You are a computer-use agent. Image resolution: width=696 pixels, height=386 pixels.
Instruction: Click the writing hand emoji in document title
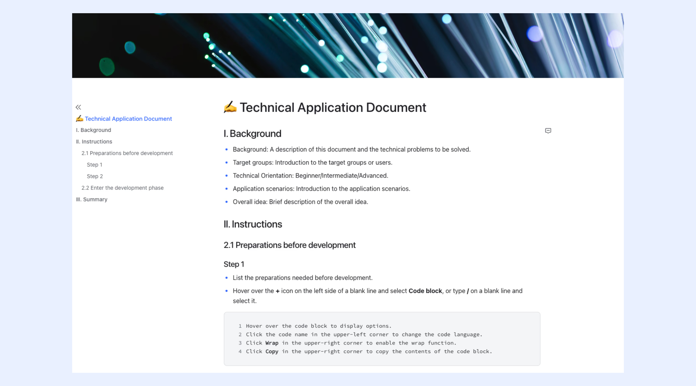[x=230, y=107]
